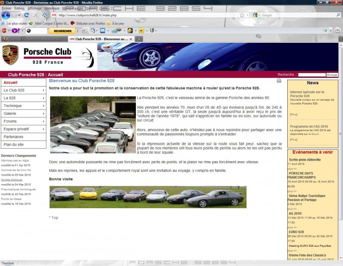The height and width of the screenshot is (266, 343).
Task: Click the Yahoo toolbar shield icon
Action: click(x=152, y=31)
